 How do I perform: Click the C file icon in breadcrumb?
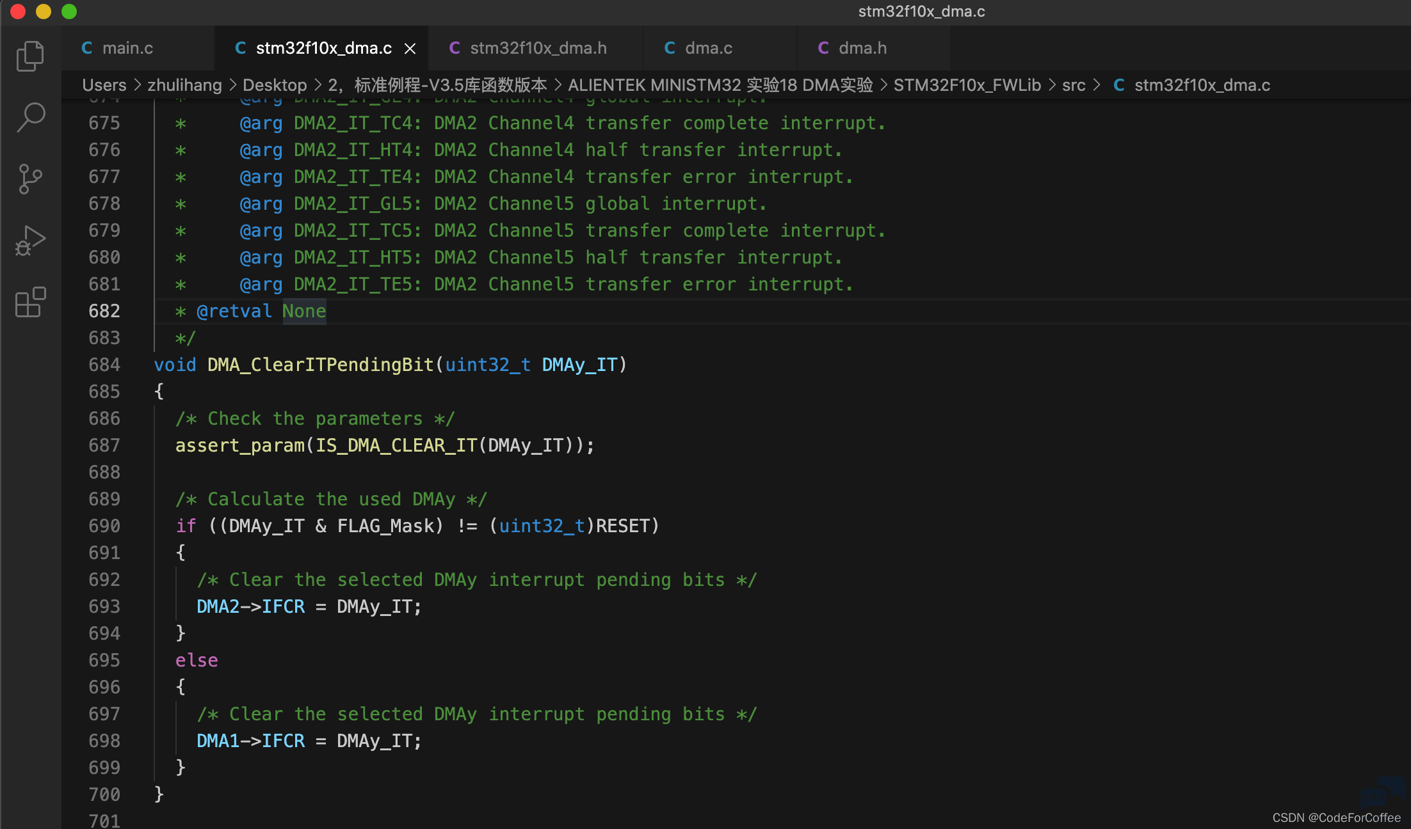[1119, 85]
